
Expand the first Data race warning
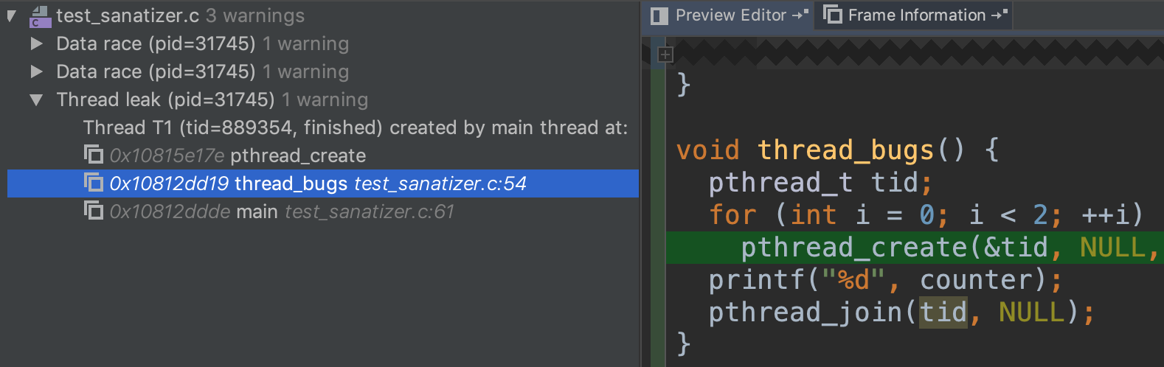tap(36, 44)
